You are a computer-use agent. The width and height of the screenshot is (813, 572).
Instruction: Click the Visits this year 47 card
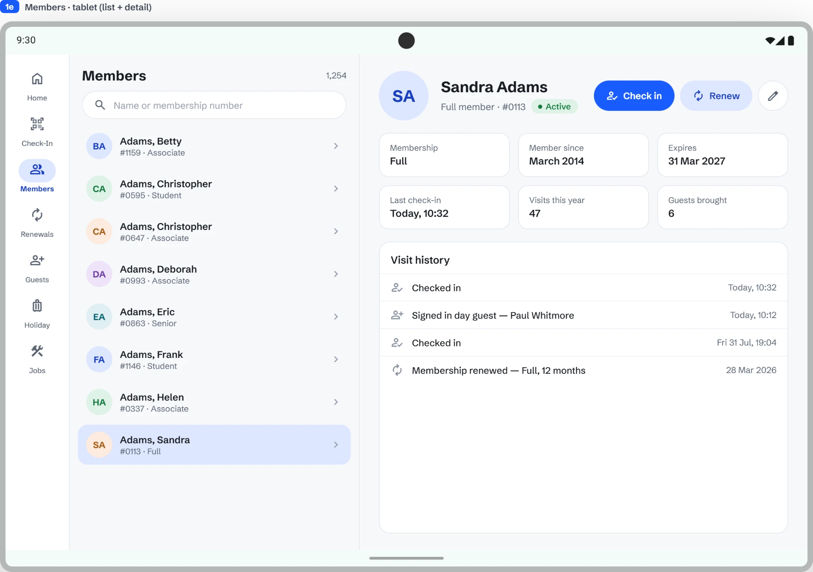[583, 207]
